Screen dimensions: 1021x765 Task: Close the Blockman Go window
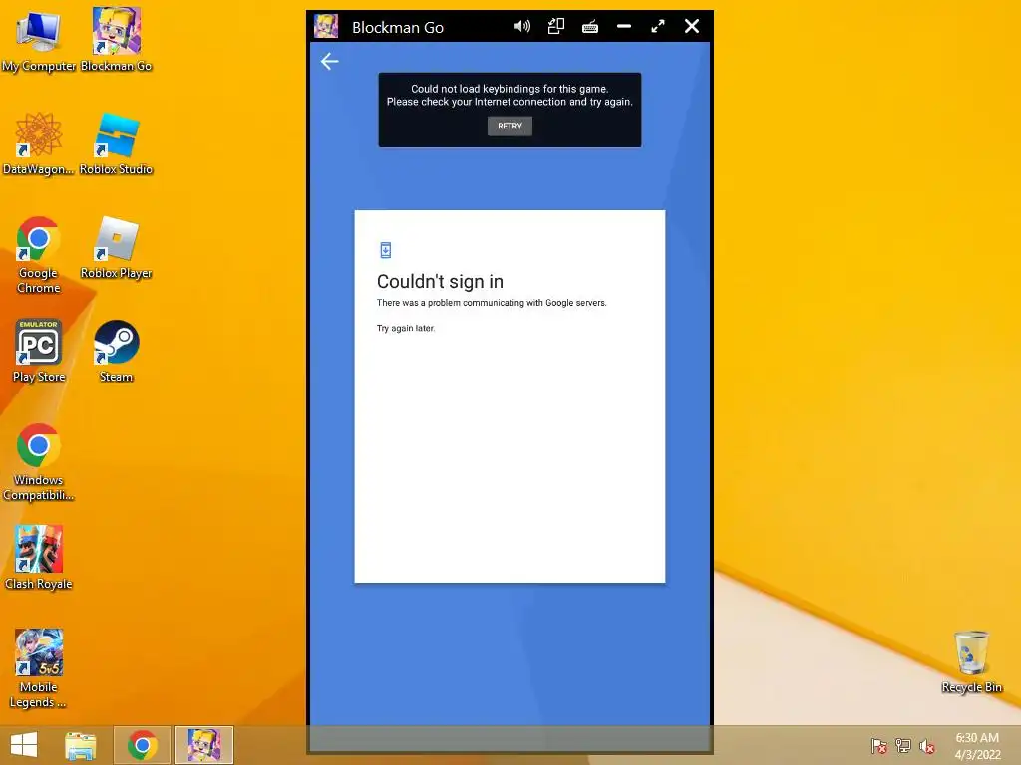click(692, 27)
